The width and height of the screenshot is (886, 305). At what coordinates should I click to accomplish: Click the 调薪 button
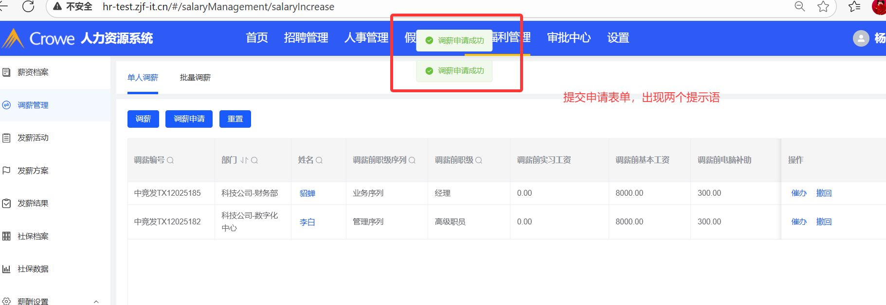click(x=143, y=119)
